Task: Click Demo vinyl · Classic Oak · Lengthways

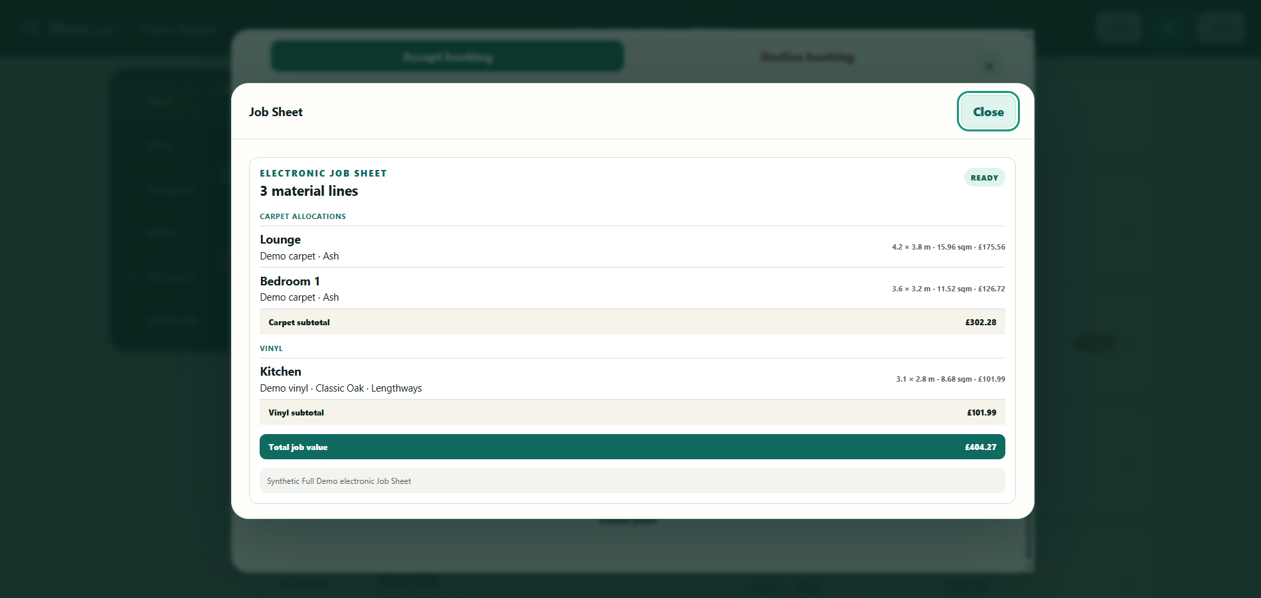Action: [341, 388]
